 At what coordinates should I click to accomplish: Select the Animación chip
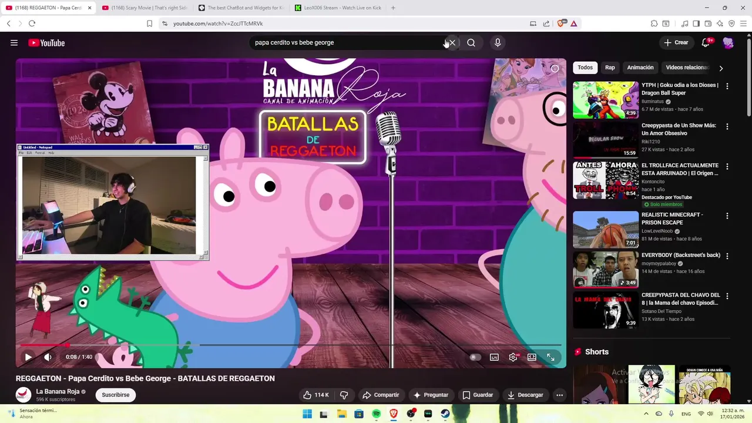point(640,68)
